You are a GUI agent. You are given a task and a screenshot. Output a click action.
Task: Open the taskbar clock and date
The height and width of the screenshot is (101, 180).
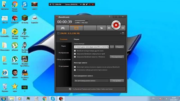(174, 99)
